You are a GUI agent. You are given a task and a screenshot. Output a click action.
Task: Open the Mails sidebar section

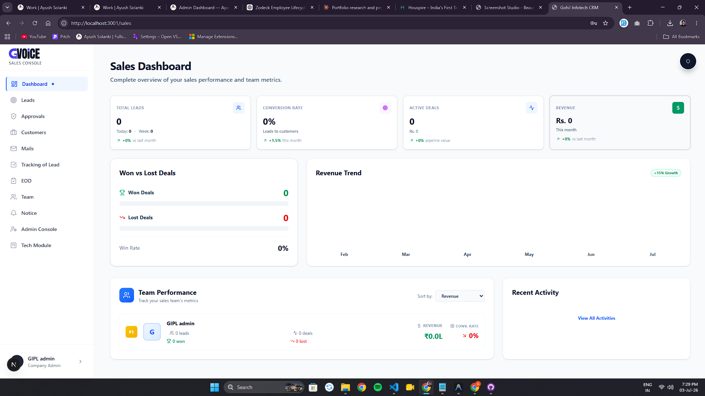(47, 148)
